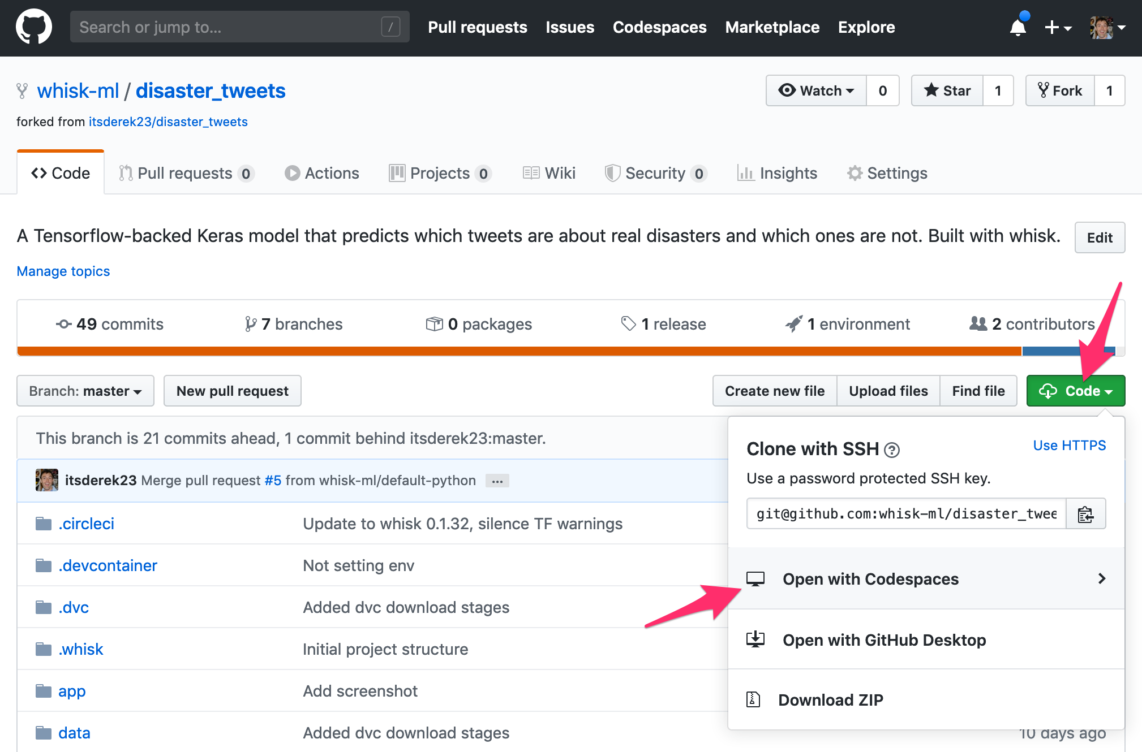Viewport: 1142px width, 752px height.
Task: Click the Manage topics link
Action: [63, 271]
